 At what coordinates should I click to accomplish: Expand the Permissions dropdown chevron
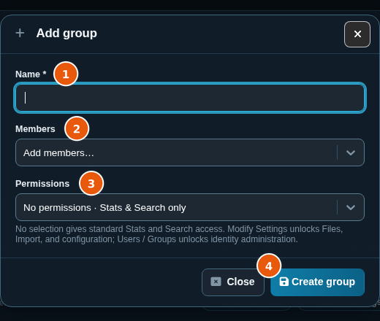(x=351, y=207)
